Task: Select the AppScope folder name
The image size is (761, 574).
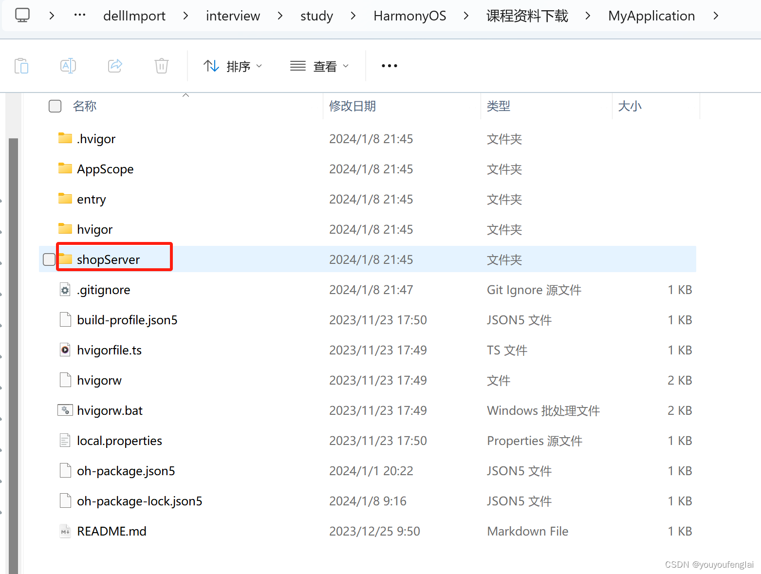Action: tap(105, 169)
